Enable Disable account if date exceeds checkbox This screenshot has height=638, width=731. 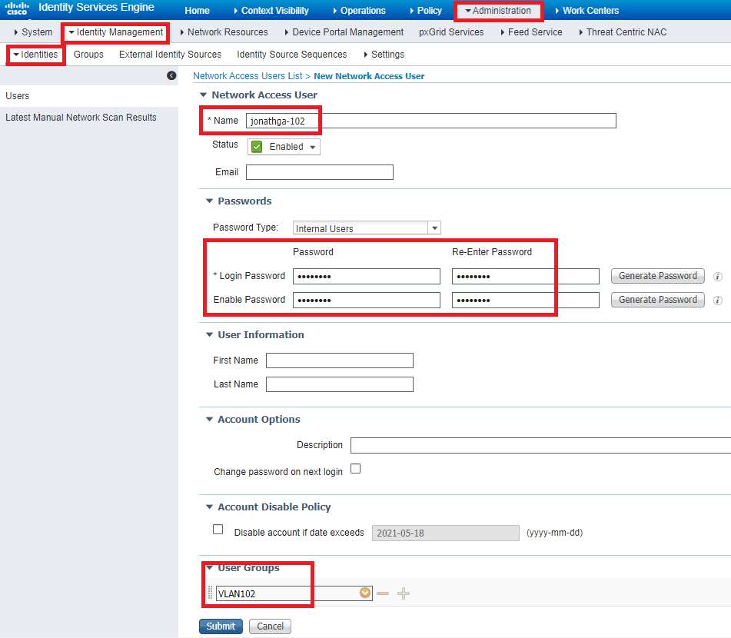point(218,530)
